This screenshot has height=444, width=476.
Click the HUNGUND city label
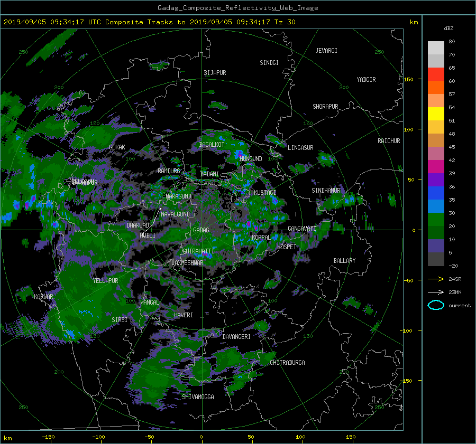(251, 159)
